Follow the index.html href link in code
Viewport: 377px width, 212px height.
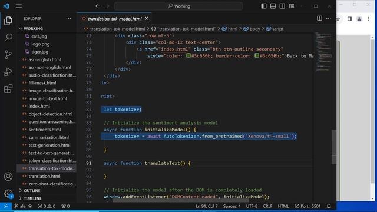[174, 49]
